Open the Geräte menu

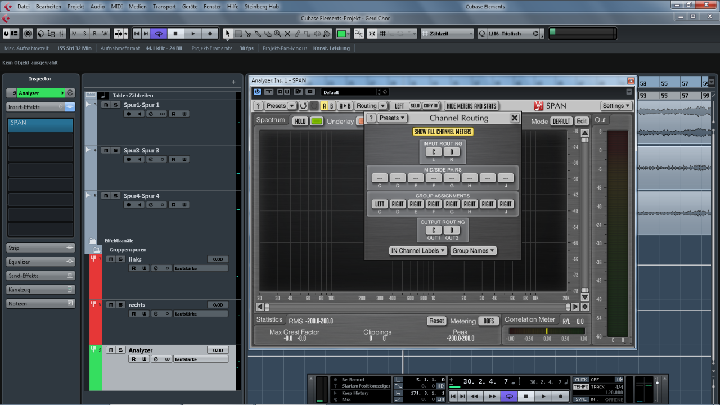click(190, 7)
